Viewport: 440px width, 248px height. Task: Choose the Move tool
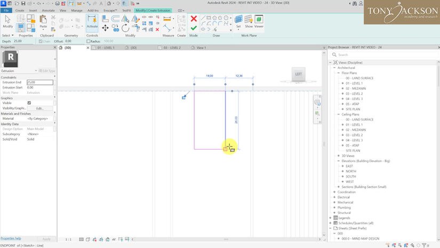(105, 28)
